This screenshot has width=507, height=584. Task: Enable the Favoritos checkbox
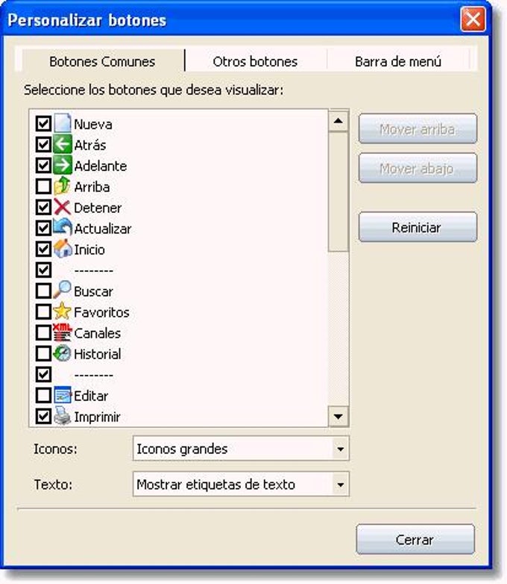point(43,311)
